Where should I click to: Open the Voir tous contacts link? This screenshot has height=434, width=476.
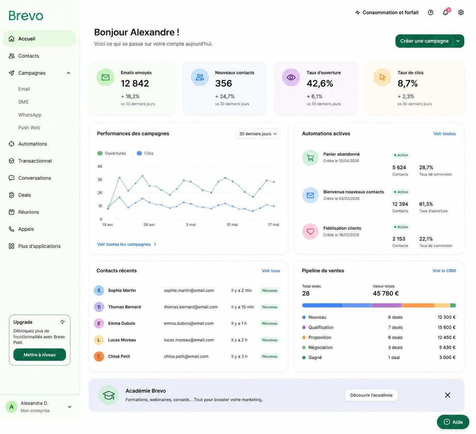point(271,271)
